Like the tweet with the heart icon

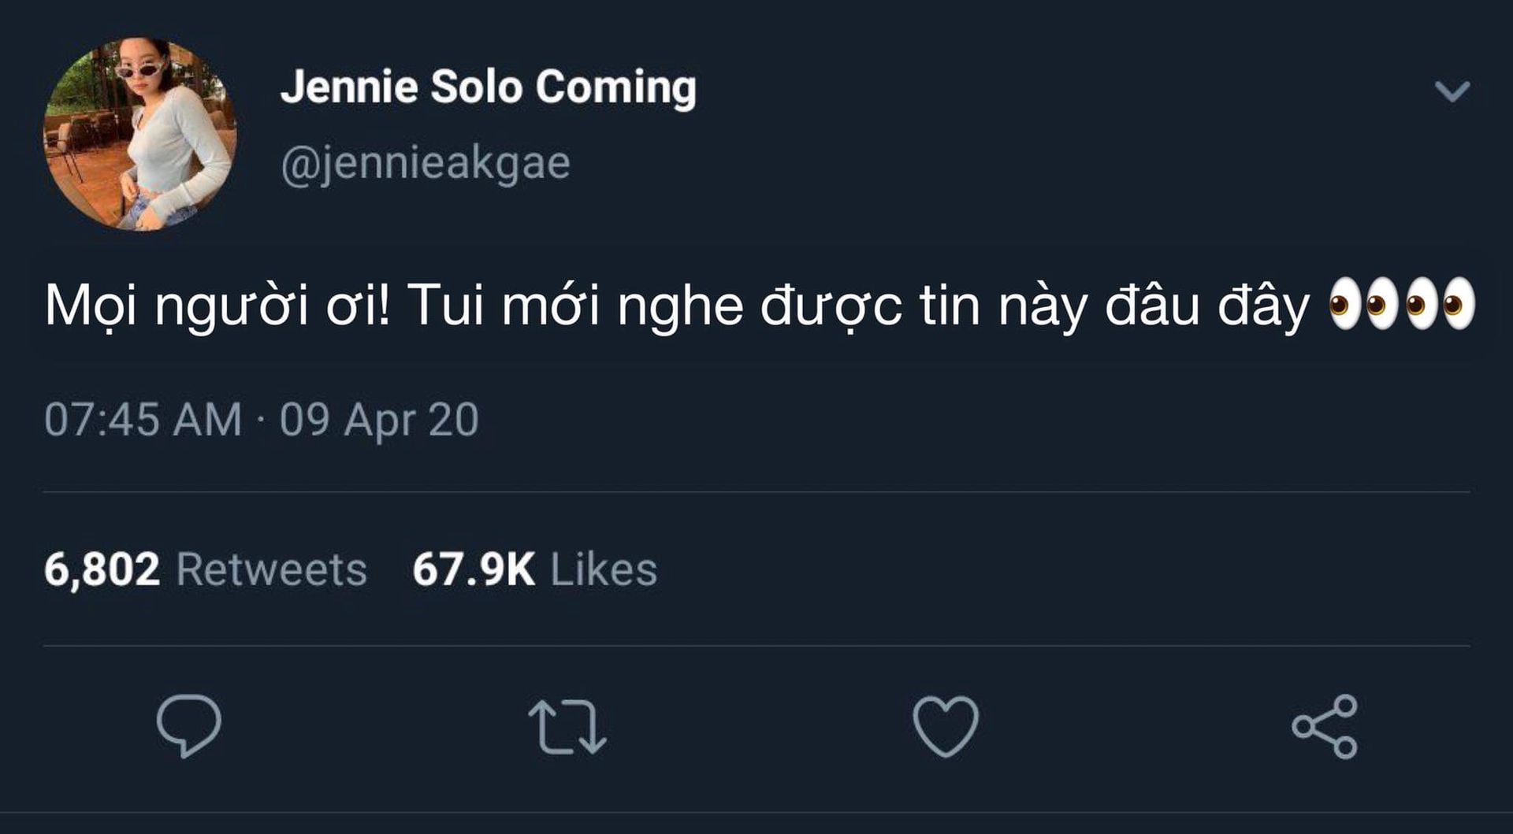click(946, 726)
